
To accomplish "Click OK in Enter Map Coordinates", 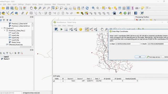I will pos(140,57).
